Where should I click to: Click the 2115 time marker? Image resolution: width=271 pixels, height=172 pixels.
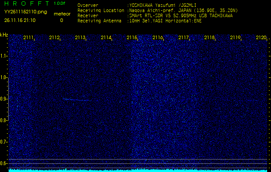[x=132, y=37]
